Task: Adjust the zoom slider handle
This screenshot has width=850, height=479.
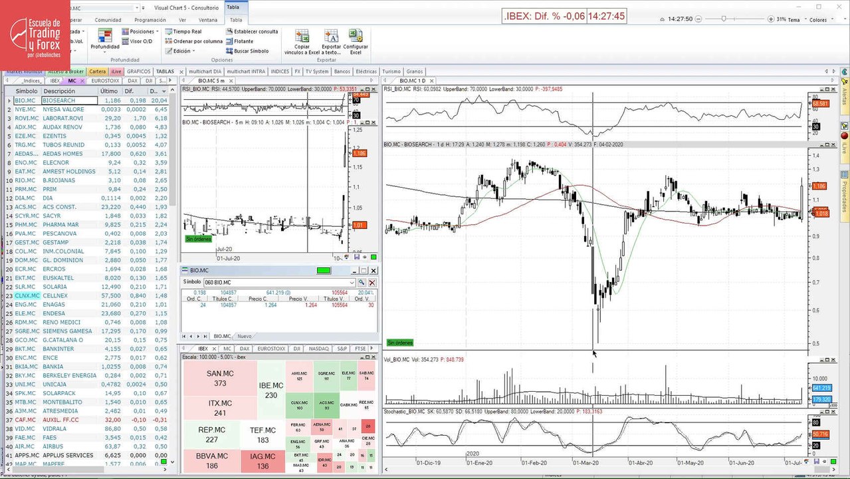Action: tap(724, 19)
